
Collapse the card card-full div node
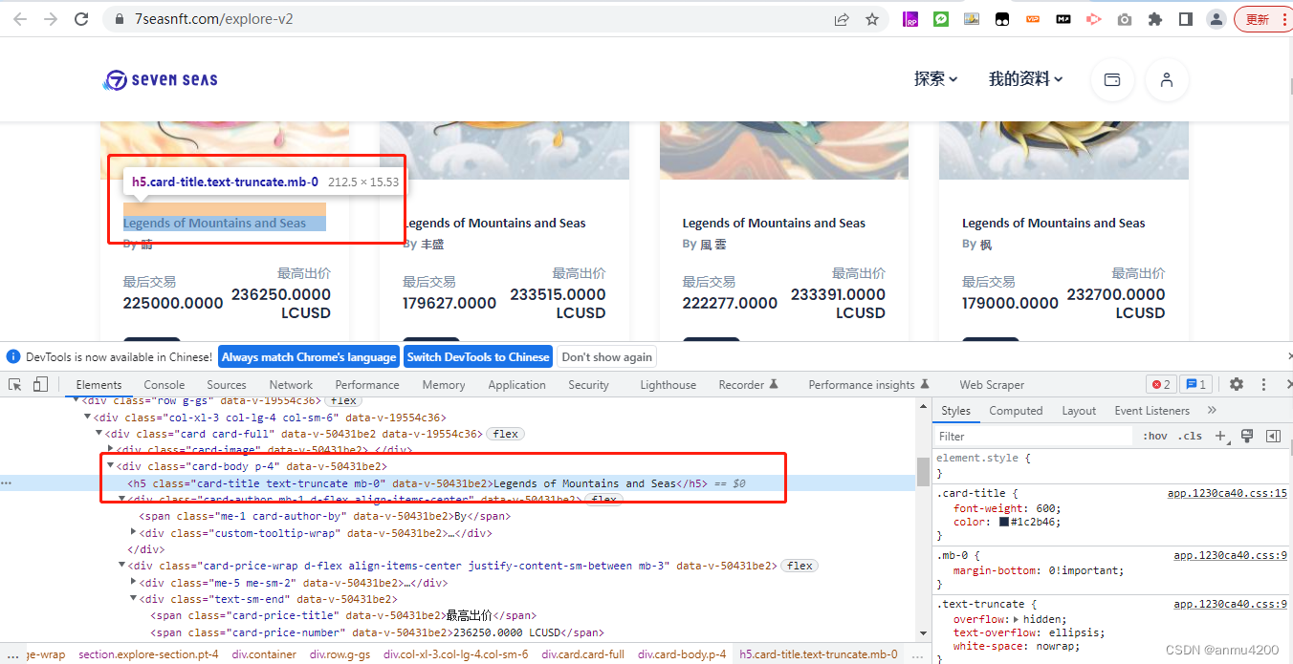pos(99,434)
